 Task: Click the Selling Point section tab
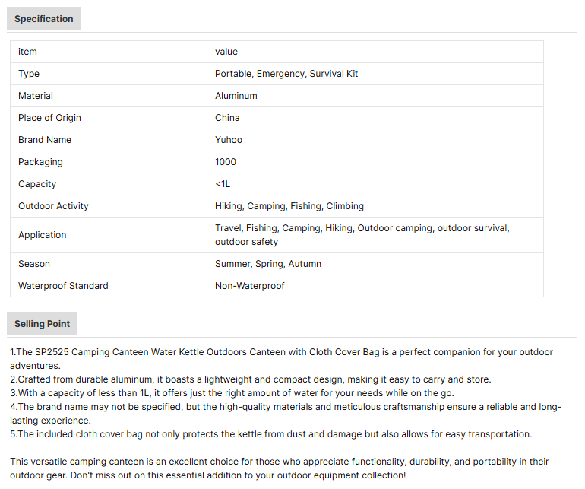point(42,324)
